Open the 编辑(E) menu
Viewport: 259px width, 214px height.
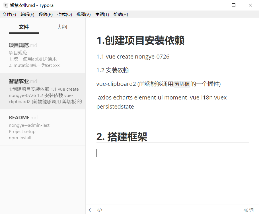(x=27, y=14)
